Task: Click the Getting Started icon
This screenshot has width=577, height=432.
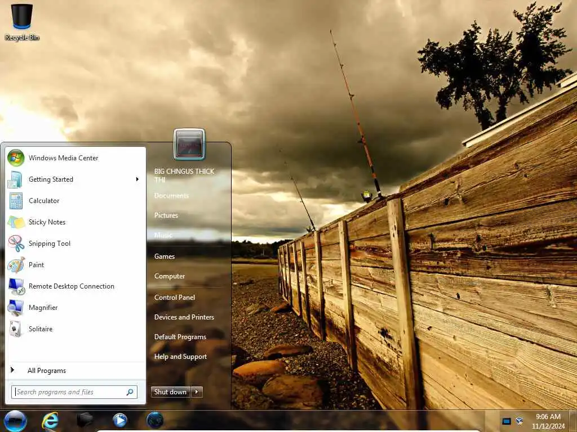Action: coord(16,179)
